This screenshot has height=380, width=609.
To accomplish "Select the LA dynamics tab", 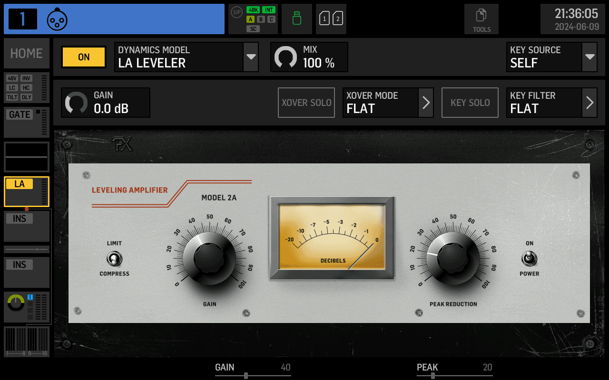I will point(27,192).
